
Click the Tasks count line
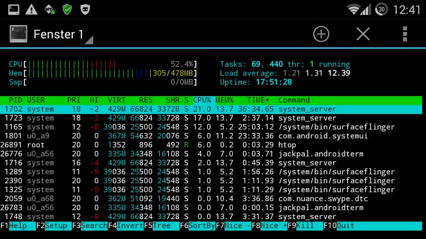[x=285, y=64]
